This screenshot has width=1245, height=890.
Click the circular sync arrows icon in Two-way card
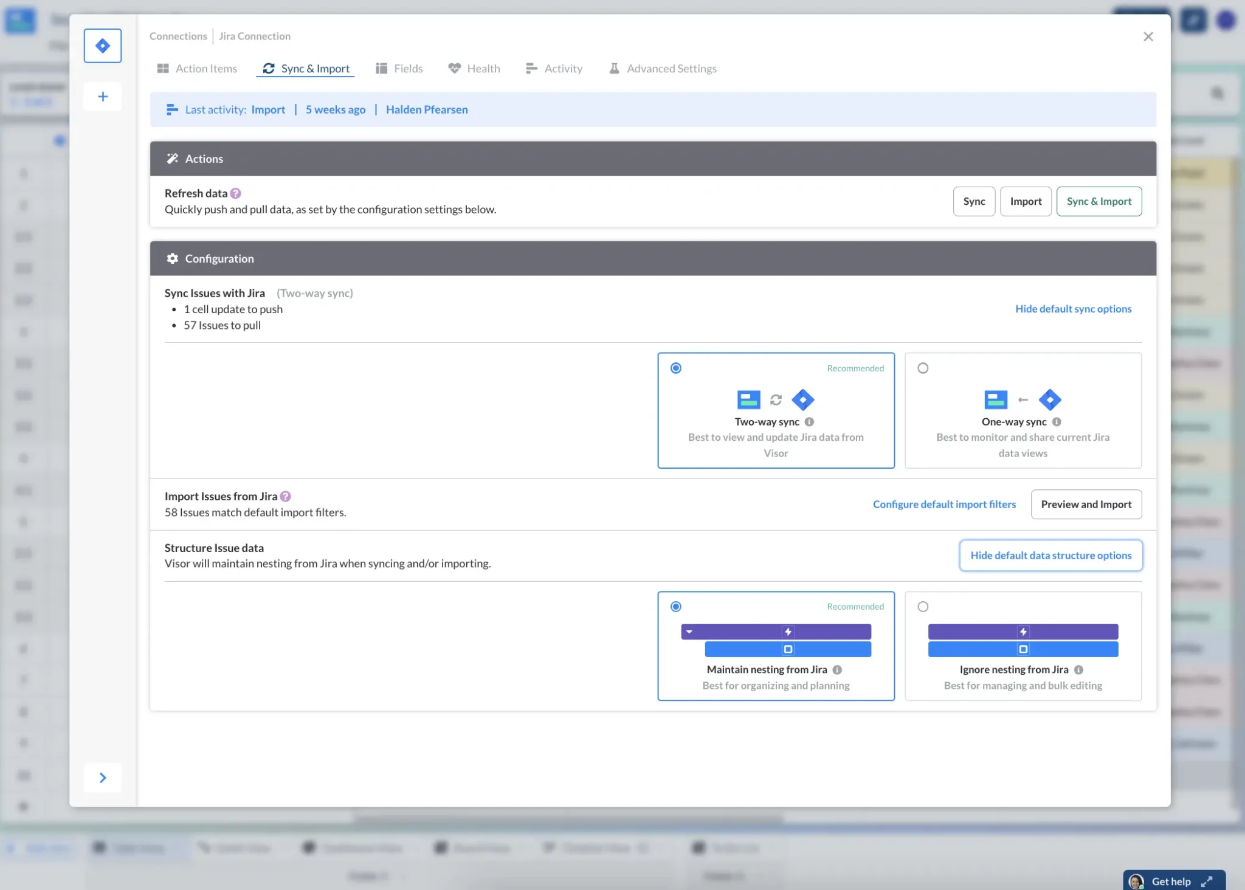(776, 400)
